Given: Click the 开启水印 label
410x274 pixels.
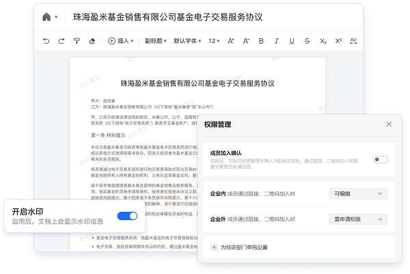Looking at the screenshot, I should (27, 212).
